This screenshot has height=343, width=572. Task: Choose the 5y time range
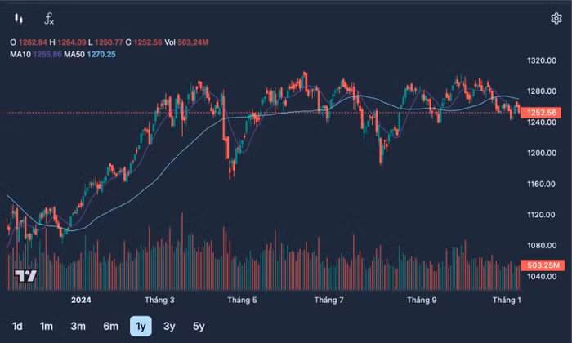199,326
